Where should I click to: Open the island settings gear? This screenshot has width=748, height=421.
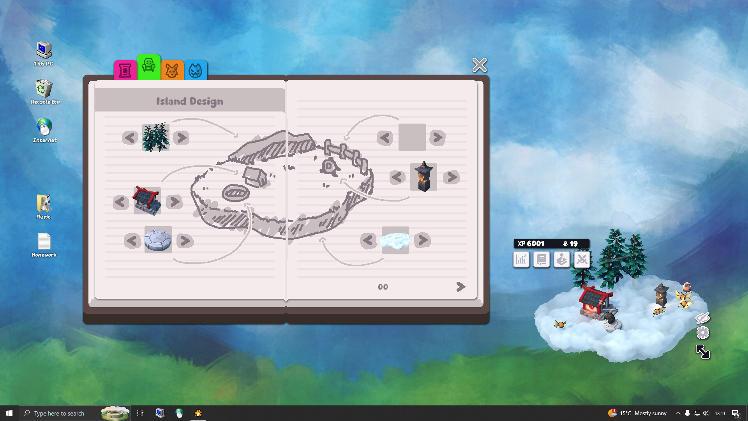coord(702,333)
